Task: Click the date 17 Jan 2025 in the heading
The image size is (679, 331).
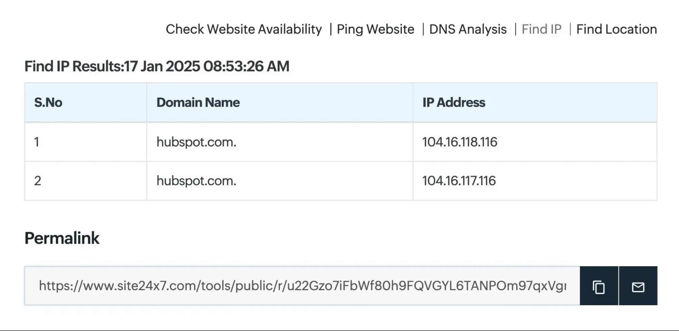Action: (162, 66)
